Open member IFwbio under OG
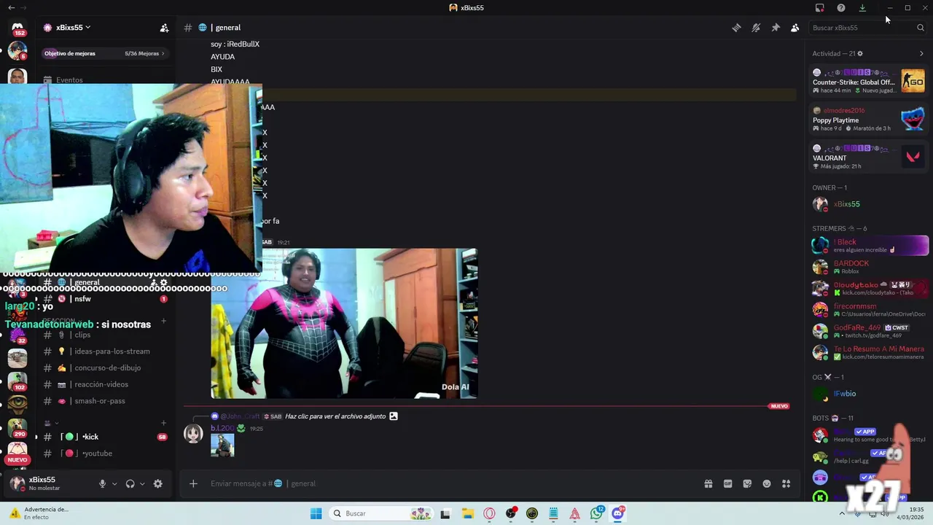933x525 pixels. pyautogui.click(x=869, y=394)
